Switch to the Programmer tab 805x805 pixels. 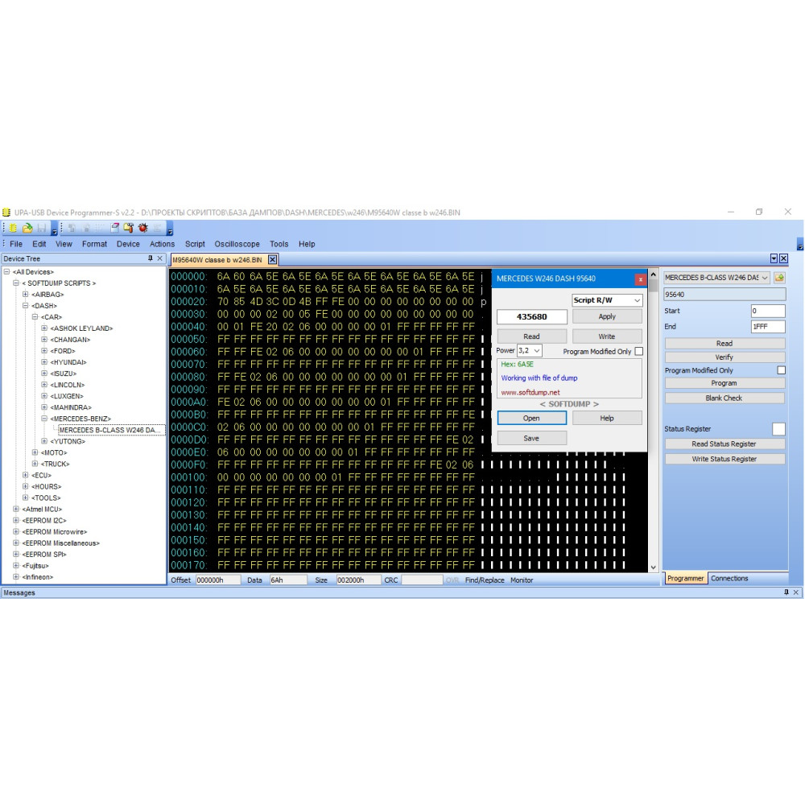click(685, 578)
